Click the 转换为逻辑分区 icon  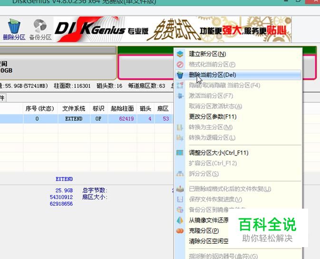180,138
